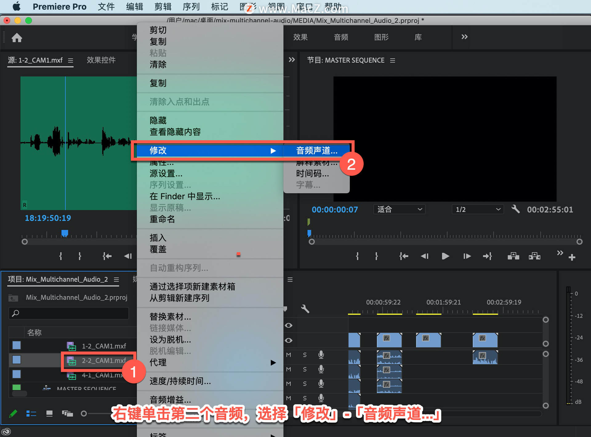Open Program monitor panel menu

[x=392, y=61]
